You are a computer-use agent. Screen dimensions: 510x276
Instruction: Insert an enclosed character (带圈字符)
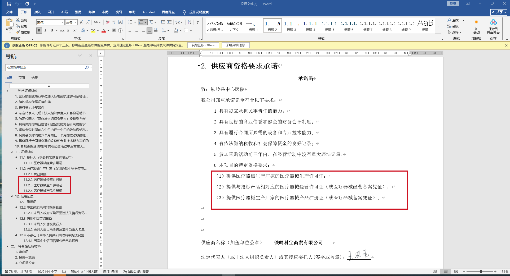[120, 30]
